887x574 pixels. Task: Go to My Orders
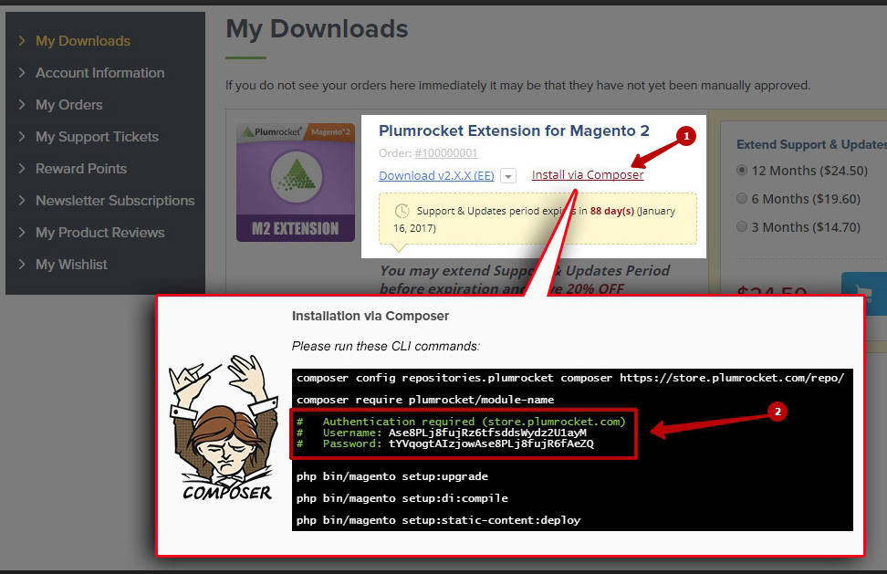[x=69, y=105]
